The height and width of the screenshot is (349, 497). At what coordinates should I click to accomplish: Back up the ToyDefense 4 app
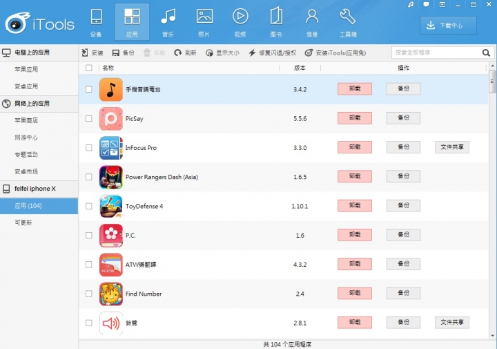coord(404,205)
